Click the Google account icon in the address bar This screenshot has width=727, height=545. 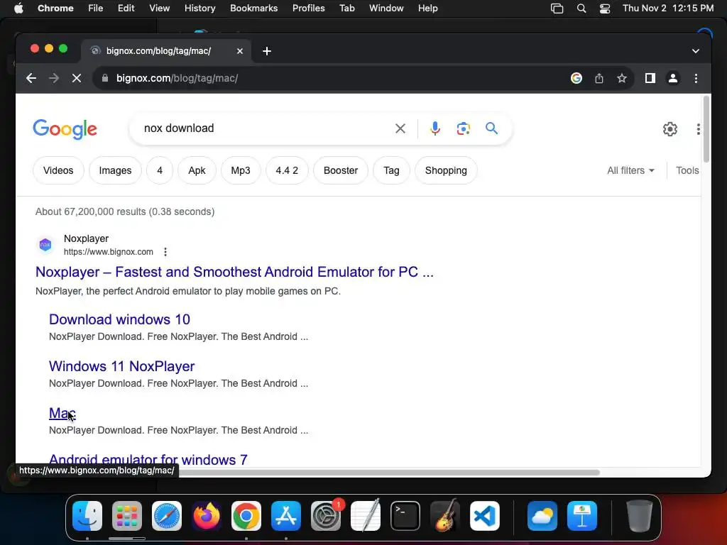tap(576, 78)
